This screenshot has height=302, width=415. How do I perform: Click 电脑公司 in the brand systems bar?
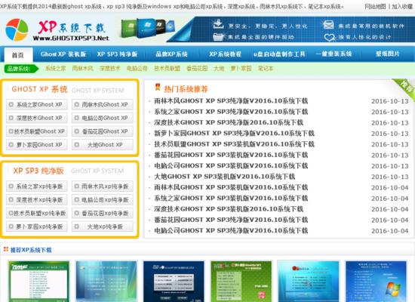click(x=137, y=69)
